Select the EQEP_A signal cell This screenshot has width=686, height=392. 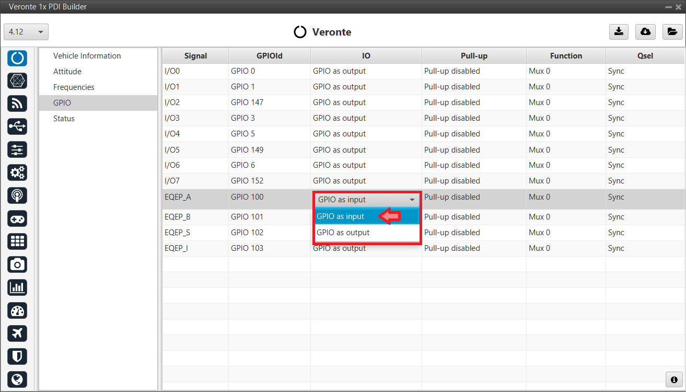(195, 199)
